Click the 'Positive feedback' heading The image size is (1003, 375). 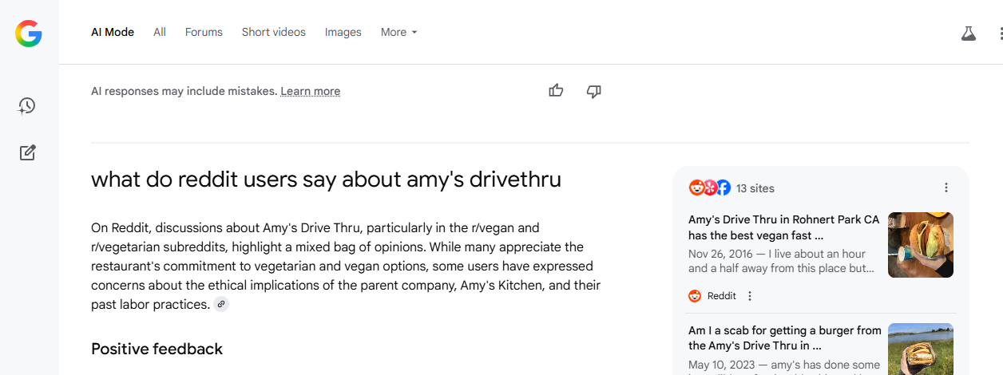157,349
